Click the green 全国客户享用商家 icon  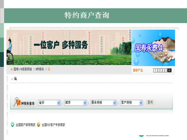pos(12,125)
